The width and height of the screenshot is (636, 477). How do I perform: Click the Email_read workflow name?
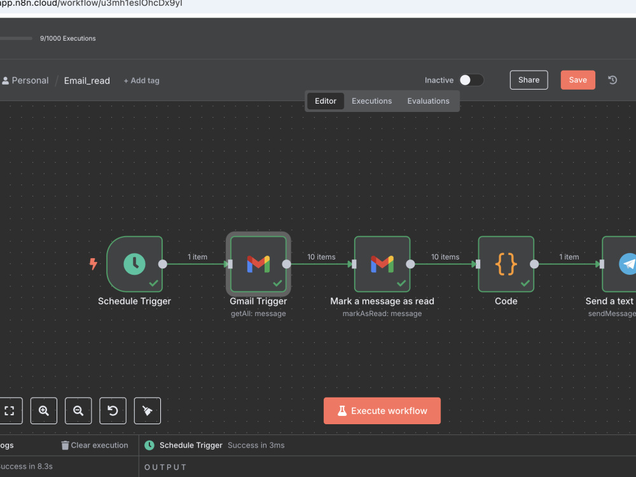pos(86,81)
